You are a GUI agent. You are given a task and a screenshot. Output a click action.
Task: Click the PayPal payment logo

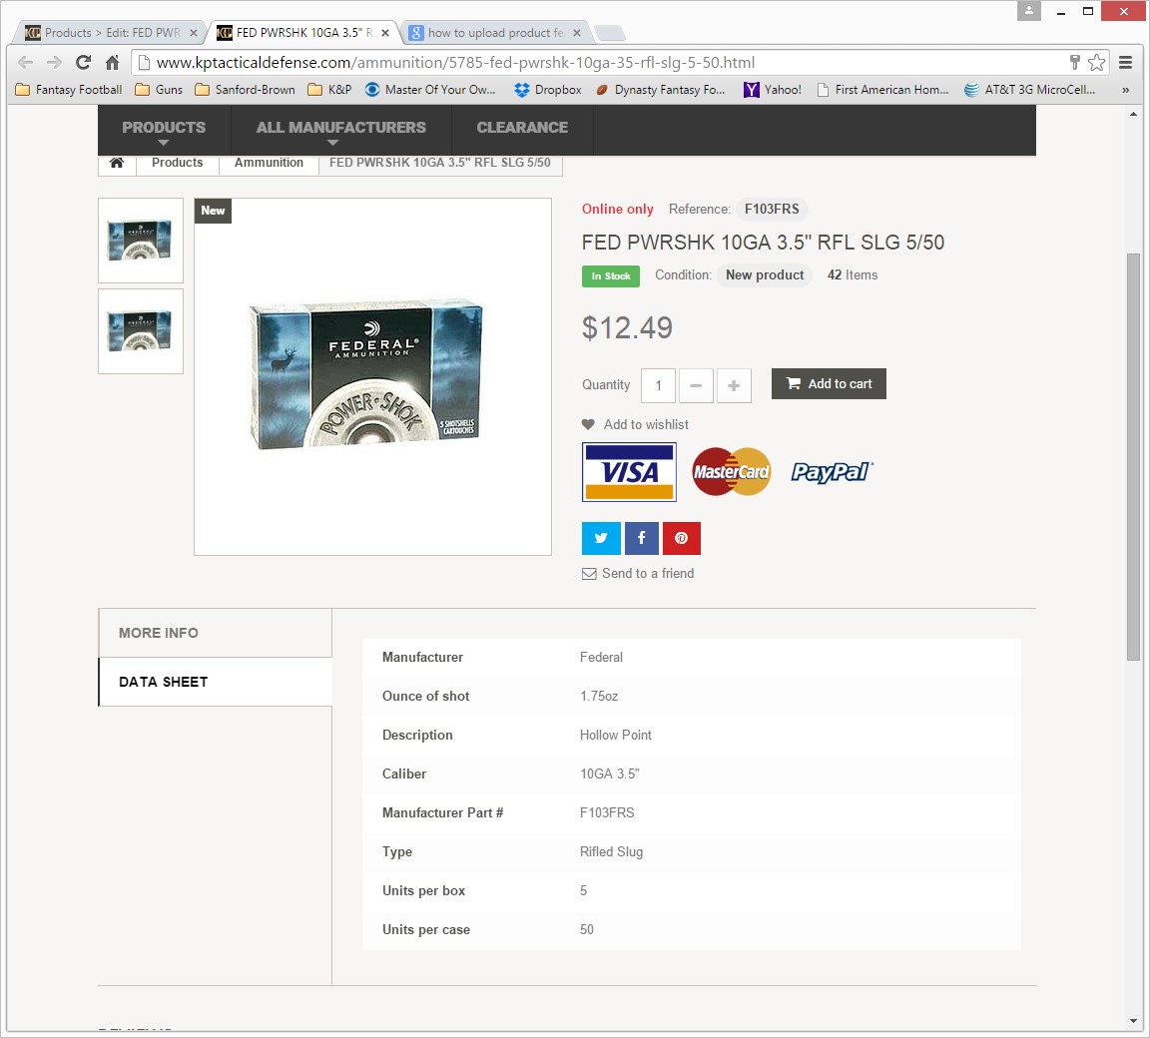(833, 472)
